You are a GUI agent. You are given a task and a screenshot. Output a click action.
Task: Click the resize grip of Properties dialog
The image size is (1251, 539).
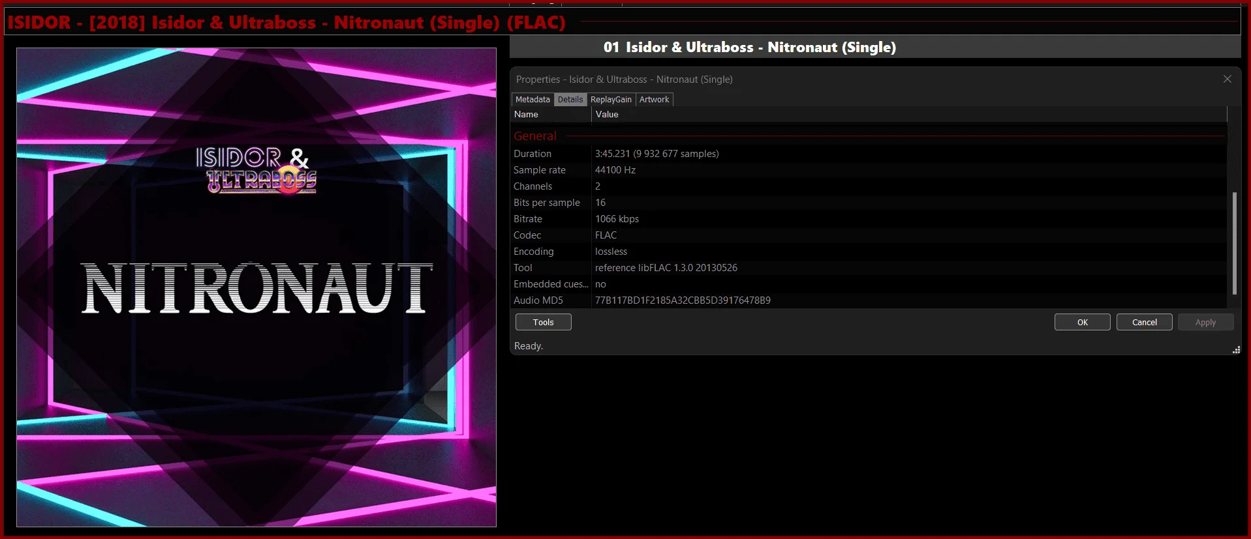click(x=1236, y=350)
